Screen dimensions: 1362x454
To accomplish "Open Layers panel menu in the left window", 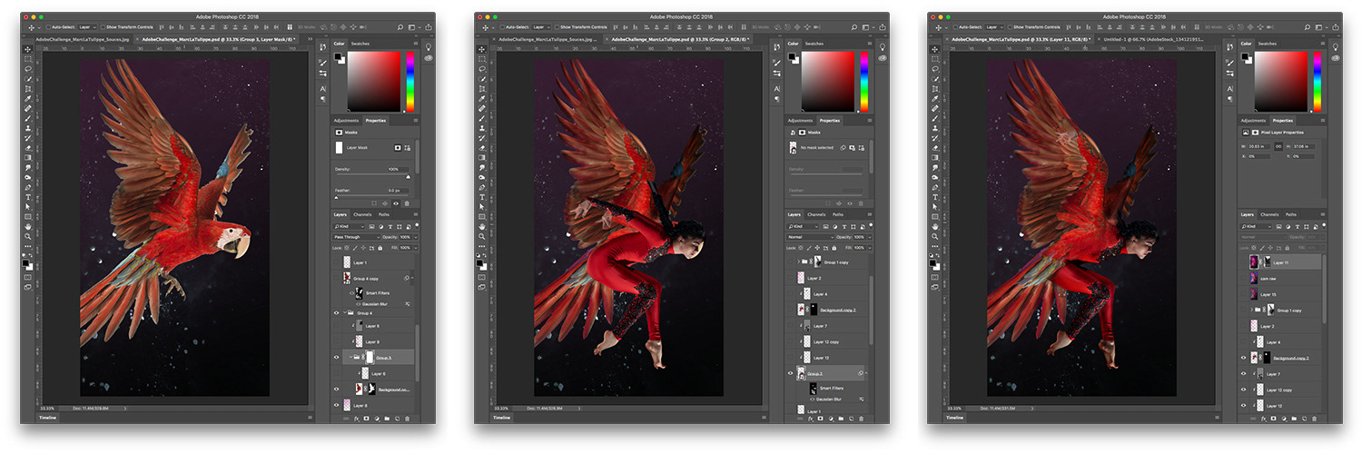I will click(x=416, y=214).
